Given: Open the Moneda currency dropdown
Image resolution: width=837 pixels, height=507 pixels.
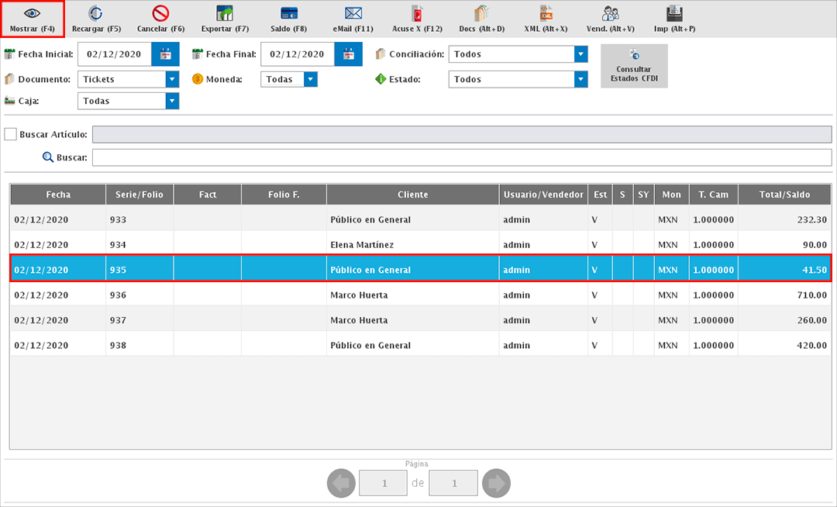Looking at the screenshot, I should point(311,79).
